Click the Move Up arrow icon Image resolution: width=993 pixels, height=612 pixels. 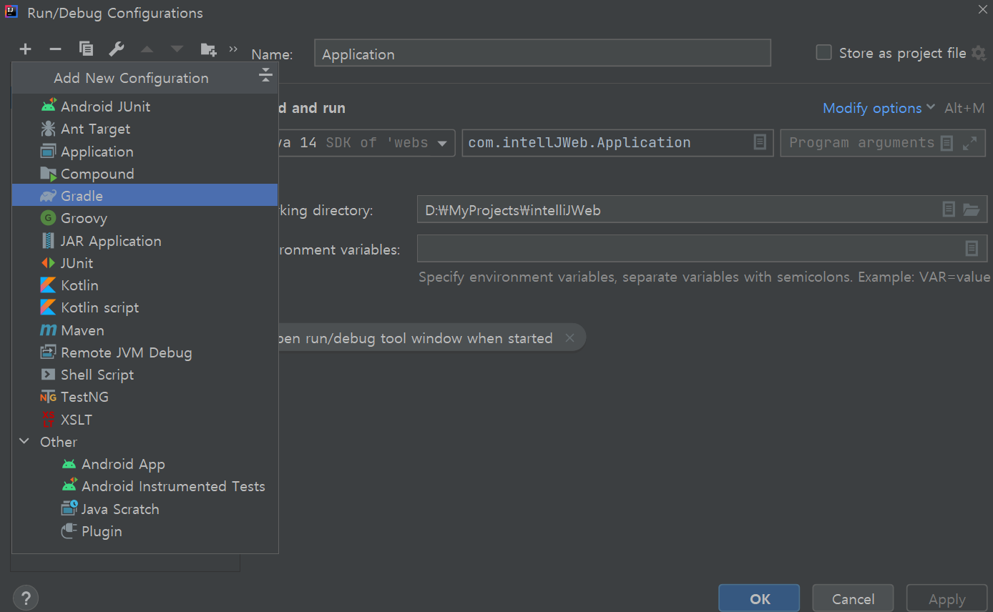click(x=147, y=49)
